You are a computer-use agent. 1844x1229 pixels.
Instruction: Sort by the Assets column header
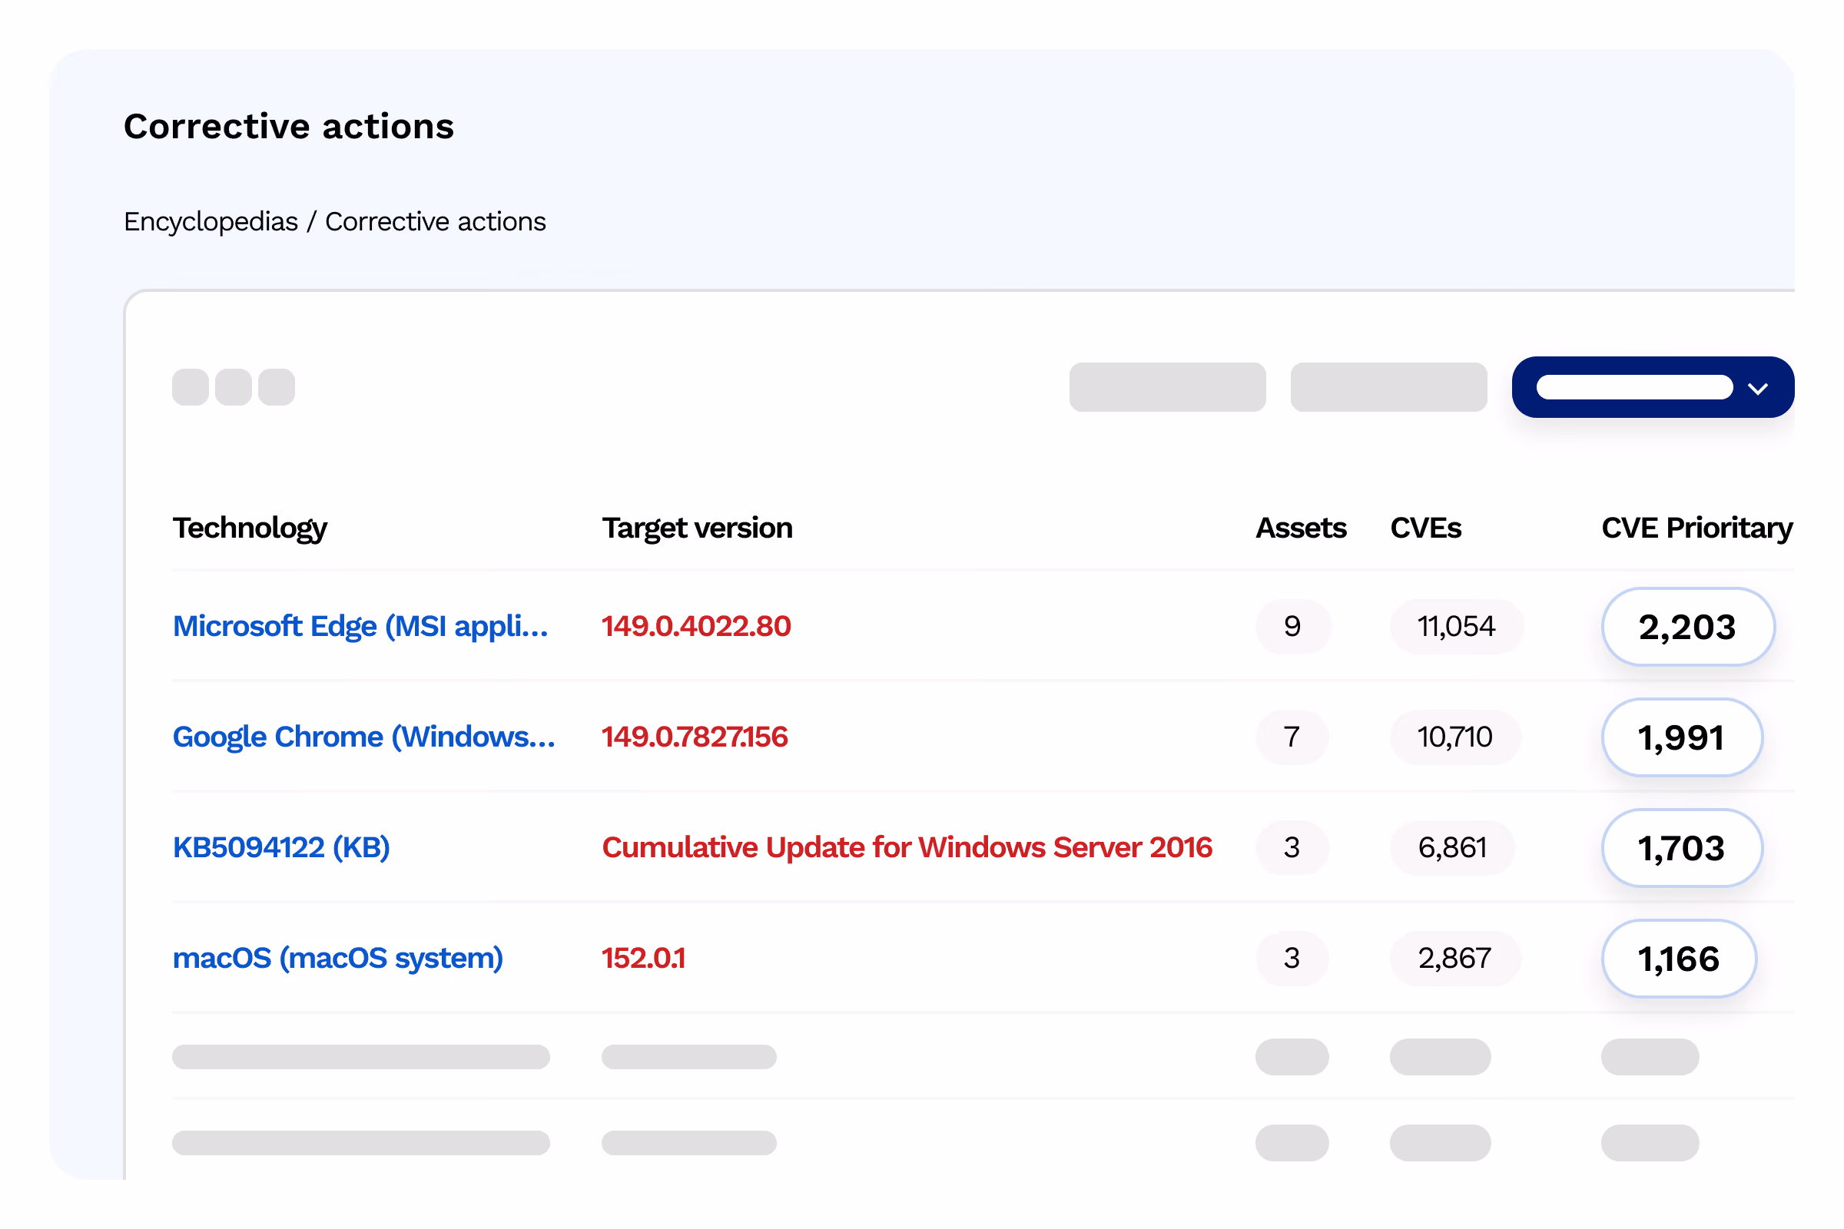[x=1302, y=528]
